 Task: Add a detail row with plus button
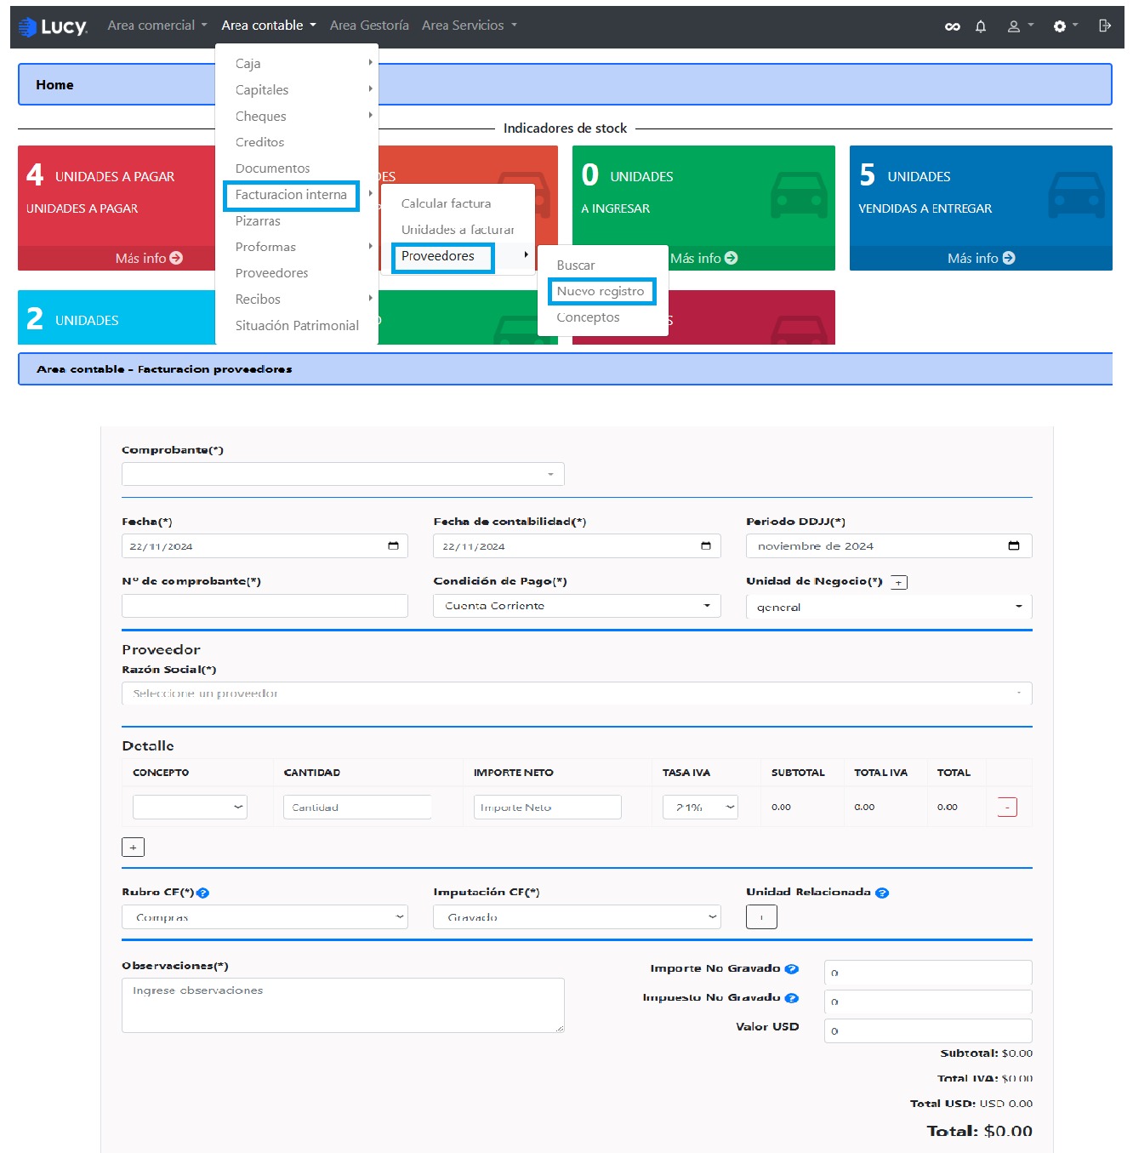point(133,847)
